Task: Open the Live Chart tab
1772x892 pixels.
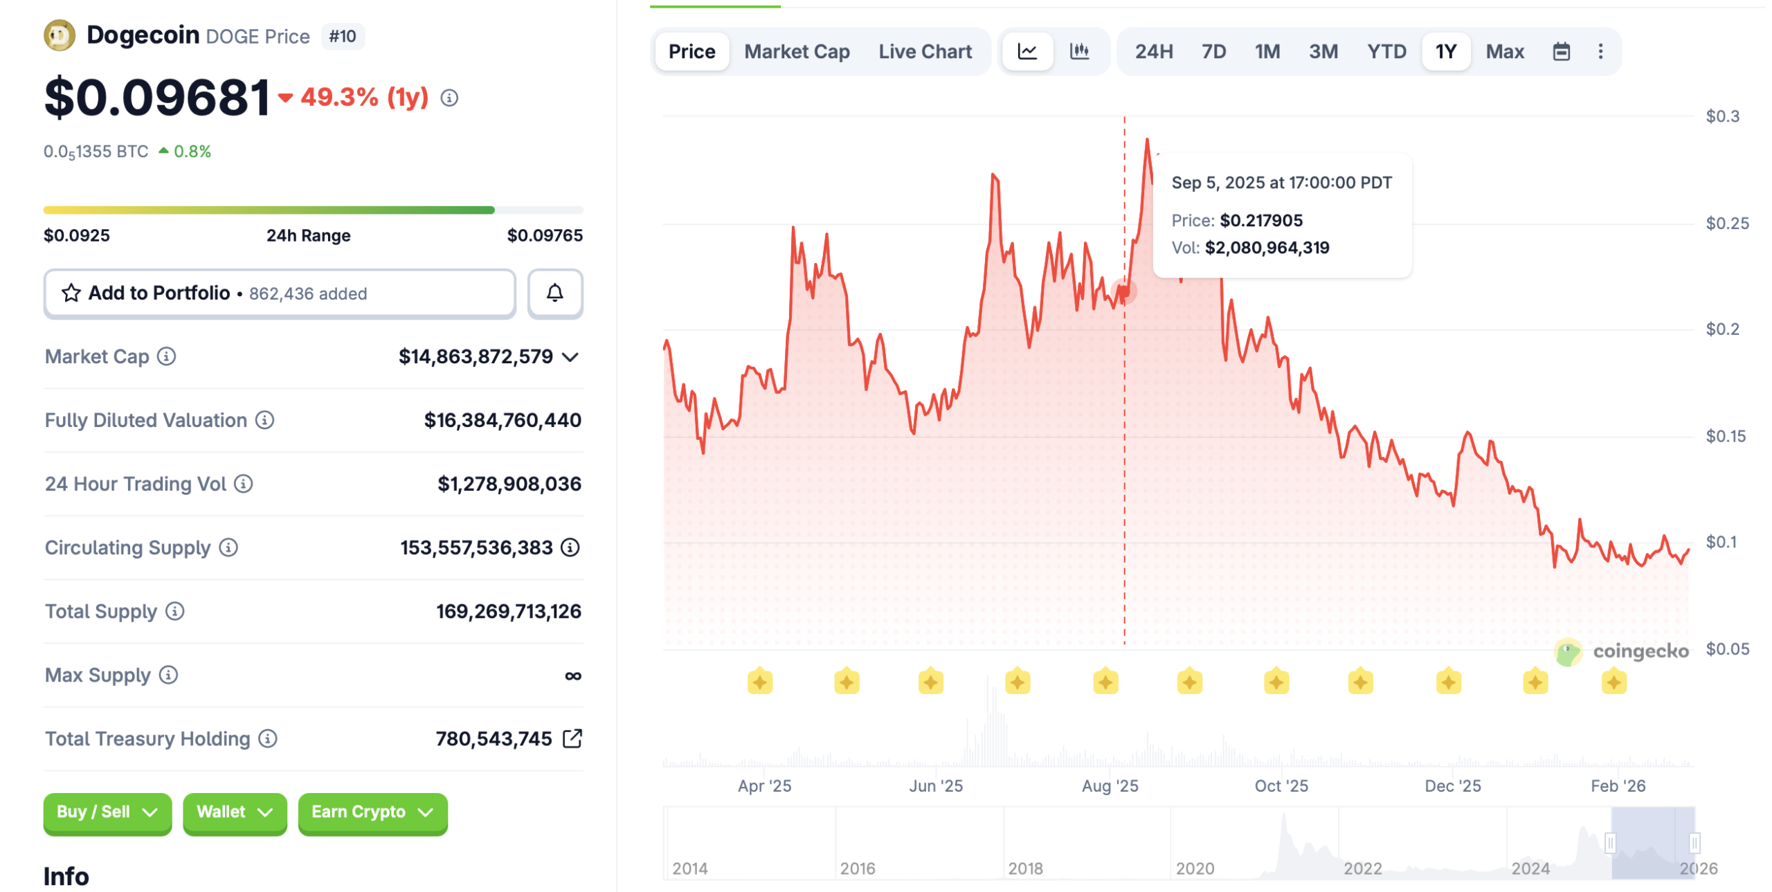Action: (925, 51)
